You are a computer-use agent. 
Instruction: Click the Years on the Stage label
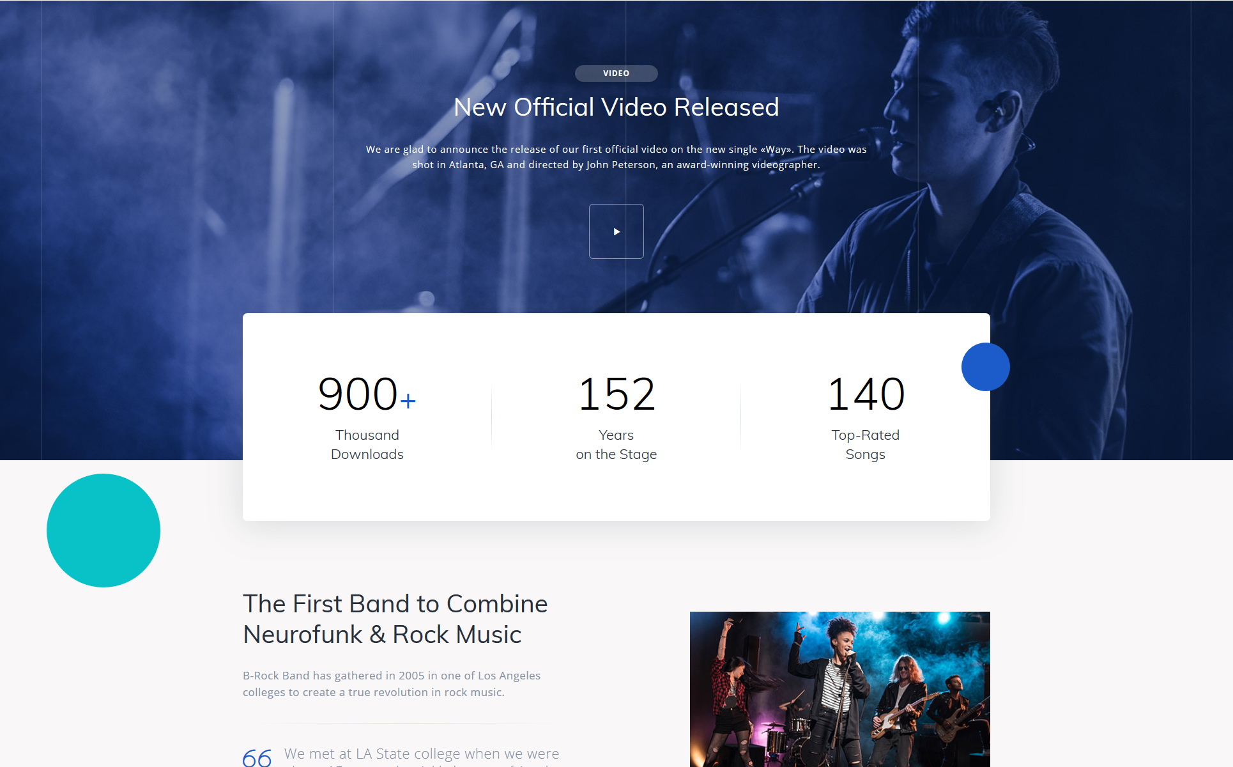click(x=616, y=444)
